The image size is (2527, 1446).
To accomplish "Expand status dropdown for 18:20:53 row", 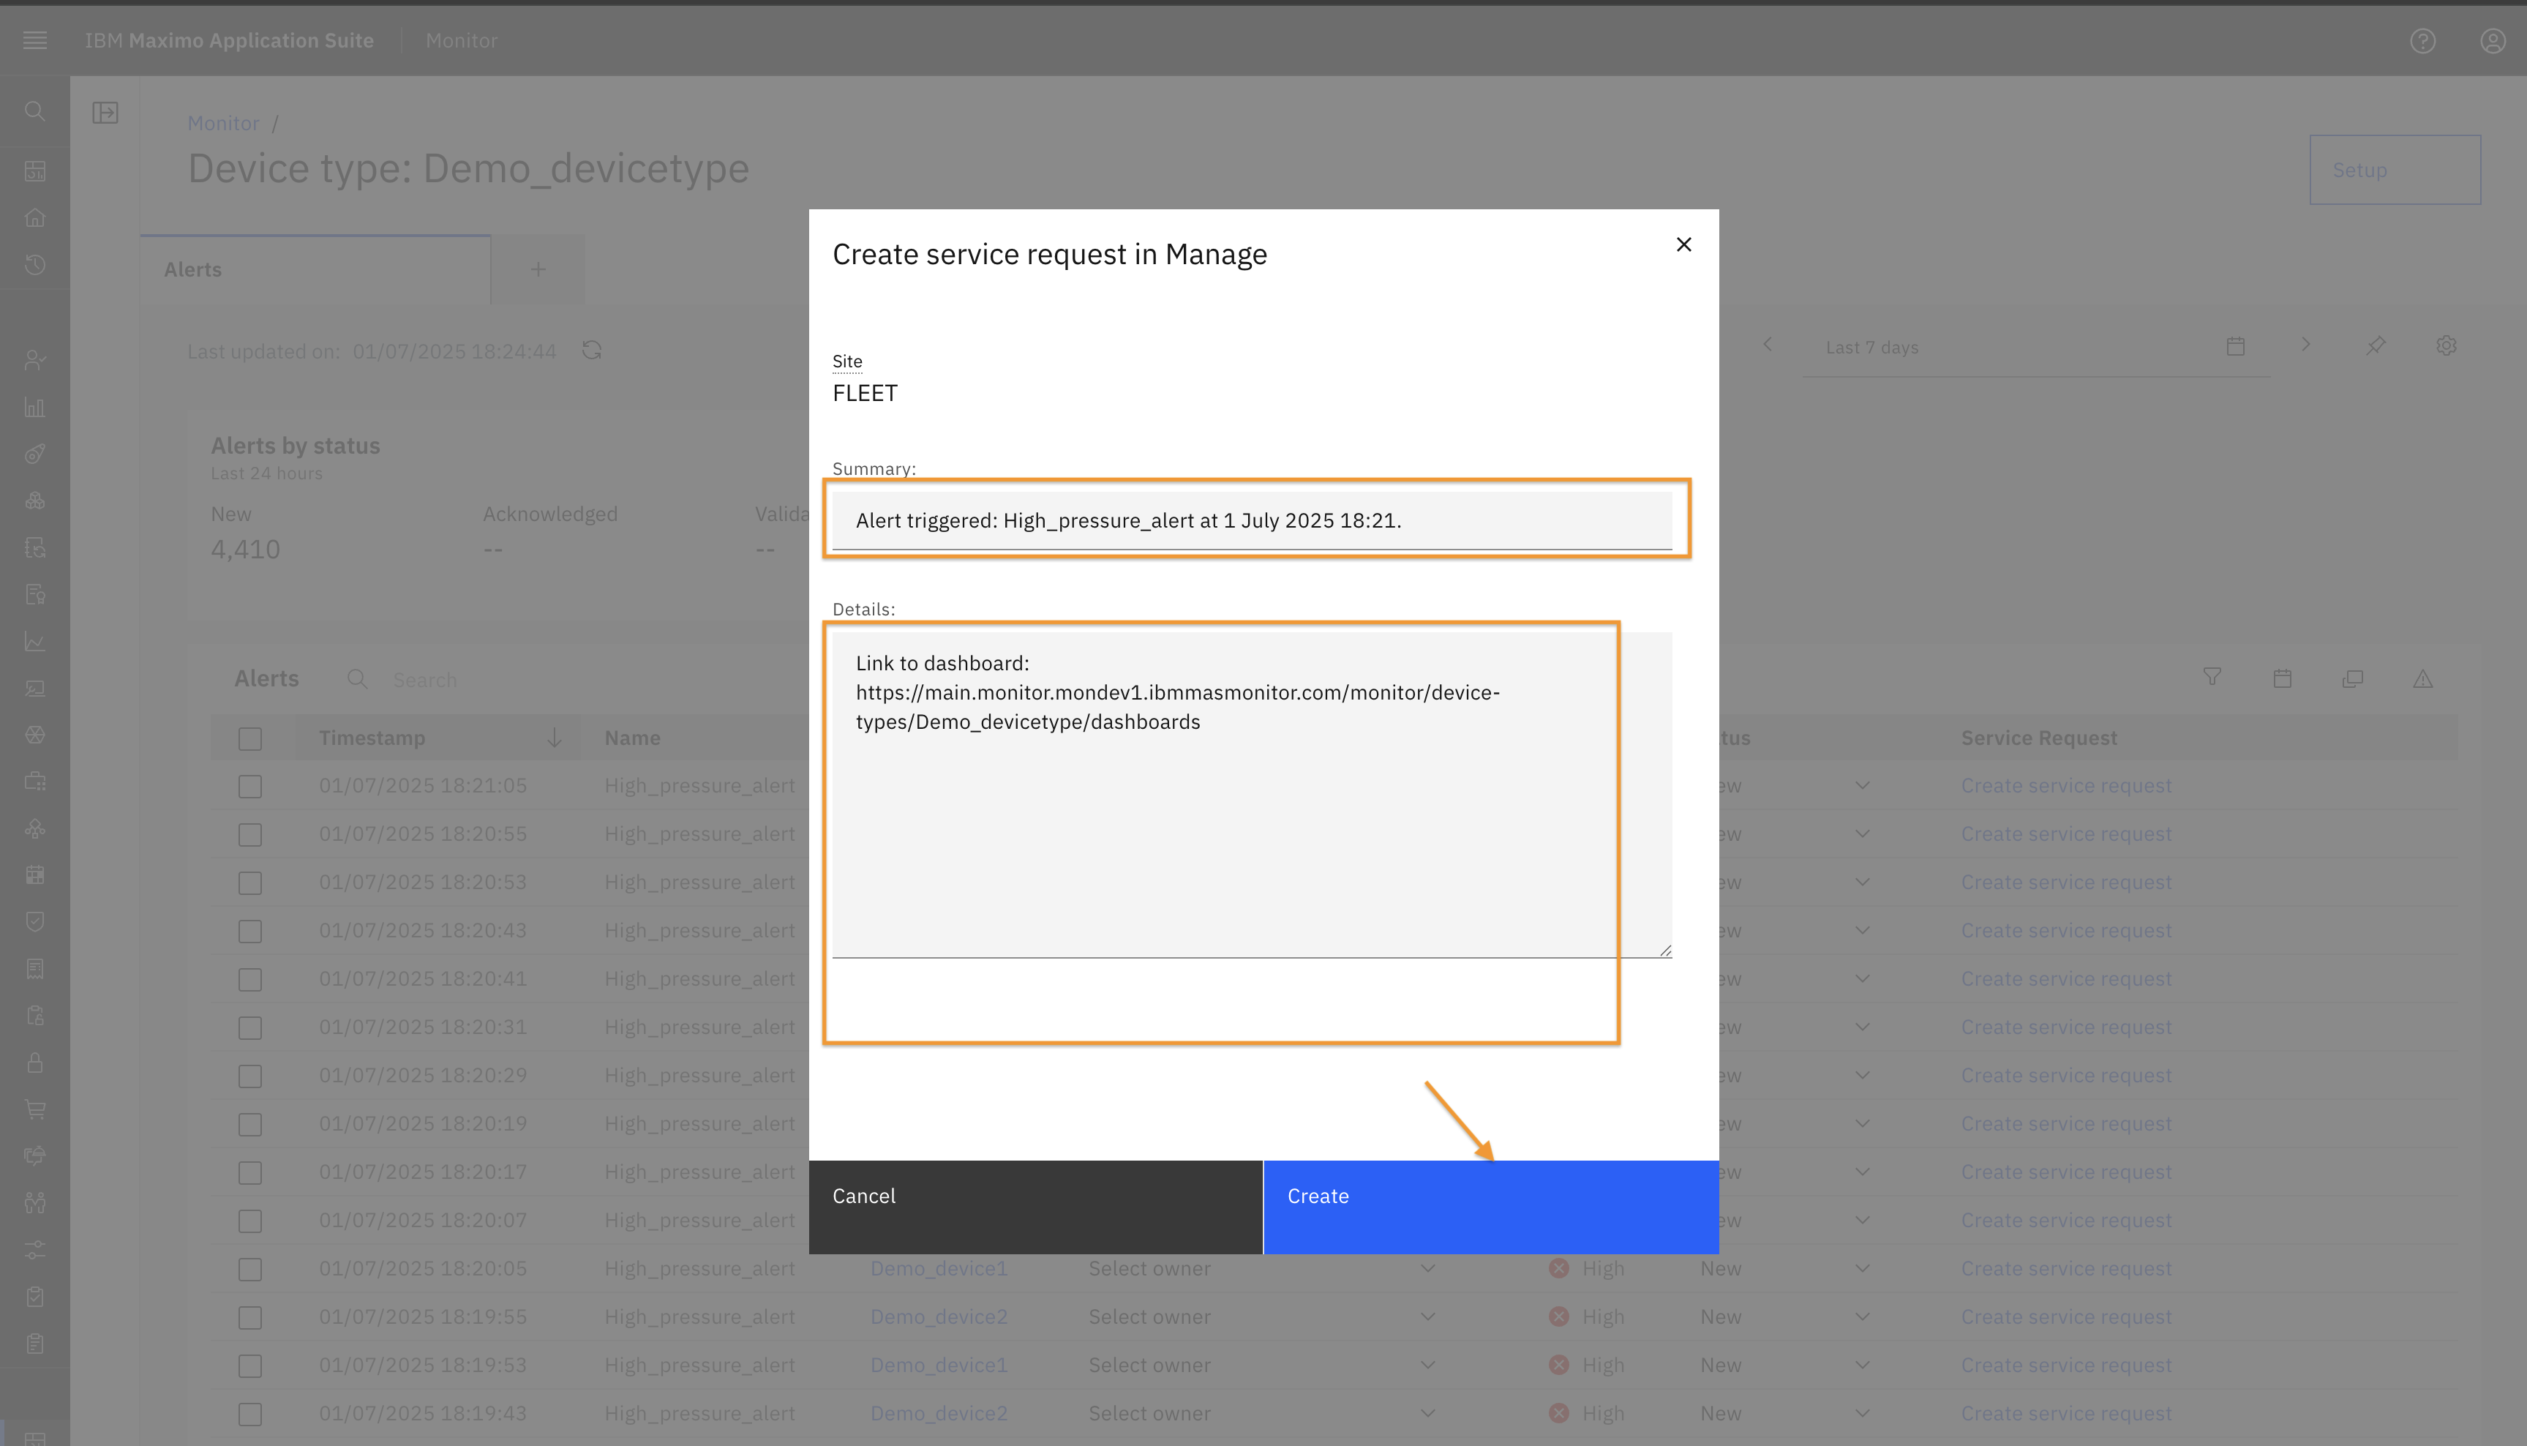I will coord(1862,882).
